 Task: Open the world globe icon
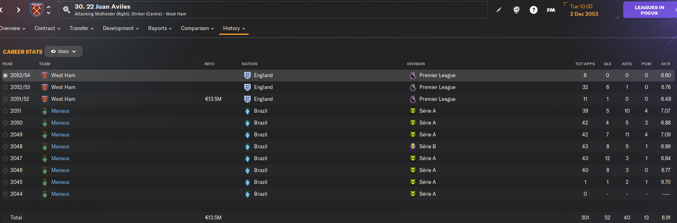[x=516, y=10]
